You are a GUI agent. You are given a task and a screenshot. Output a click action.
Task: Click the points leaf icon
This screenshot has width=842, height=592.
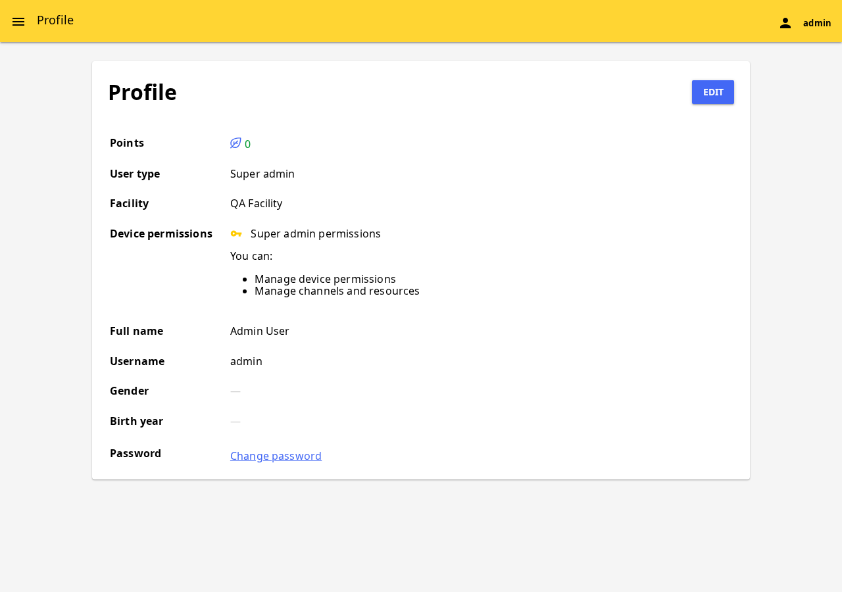click(235, 143)
